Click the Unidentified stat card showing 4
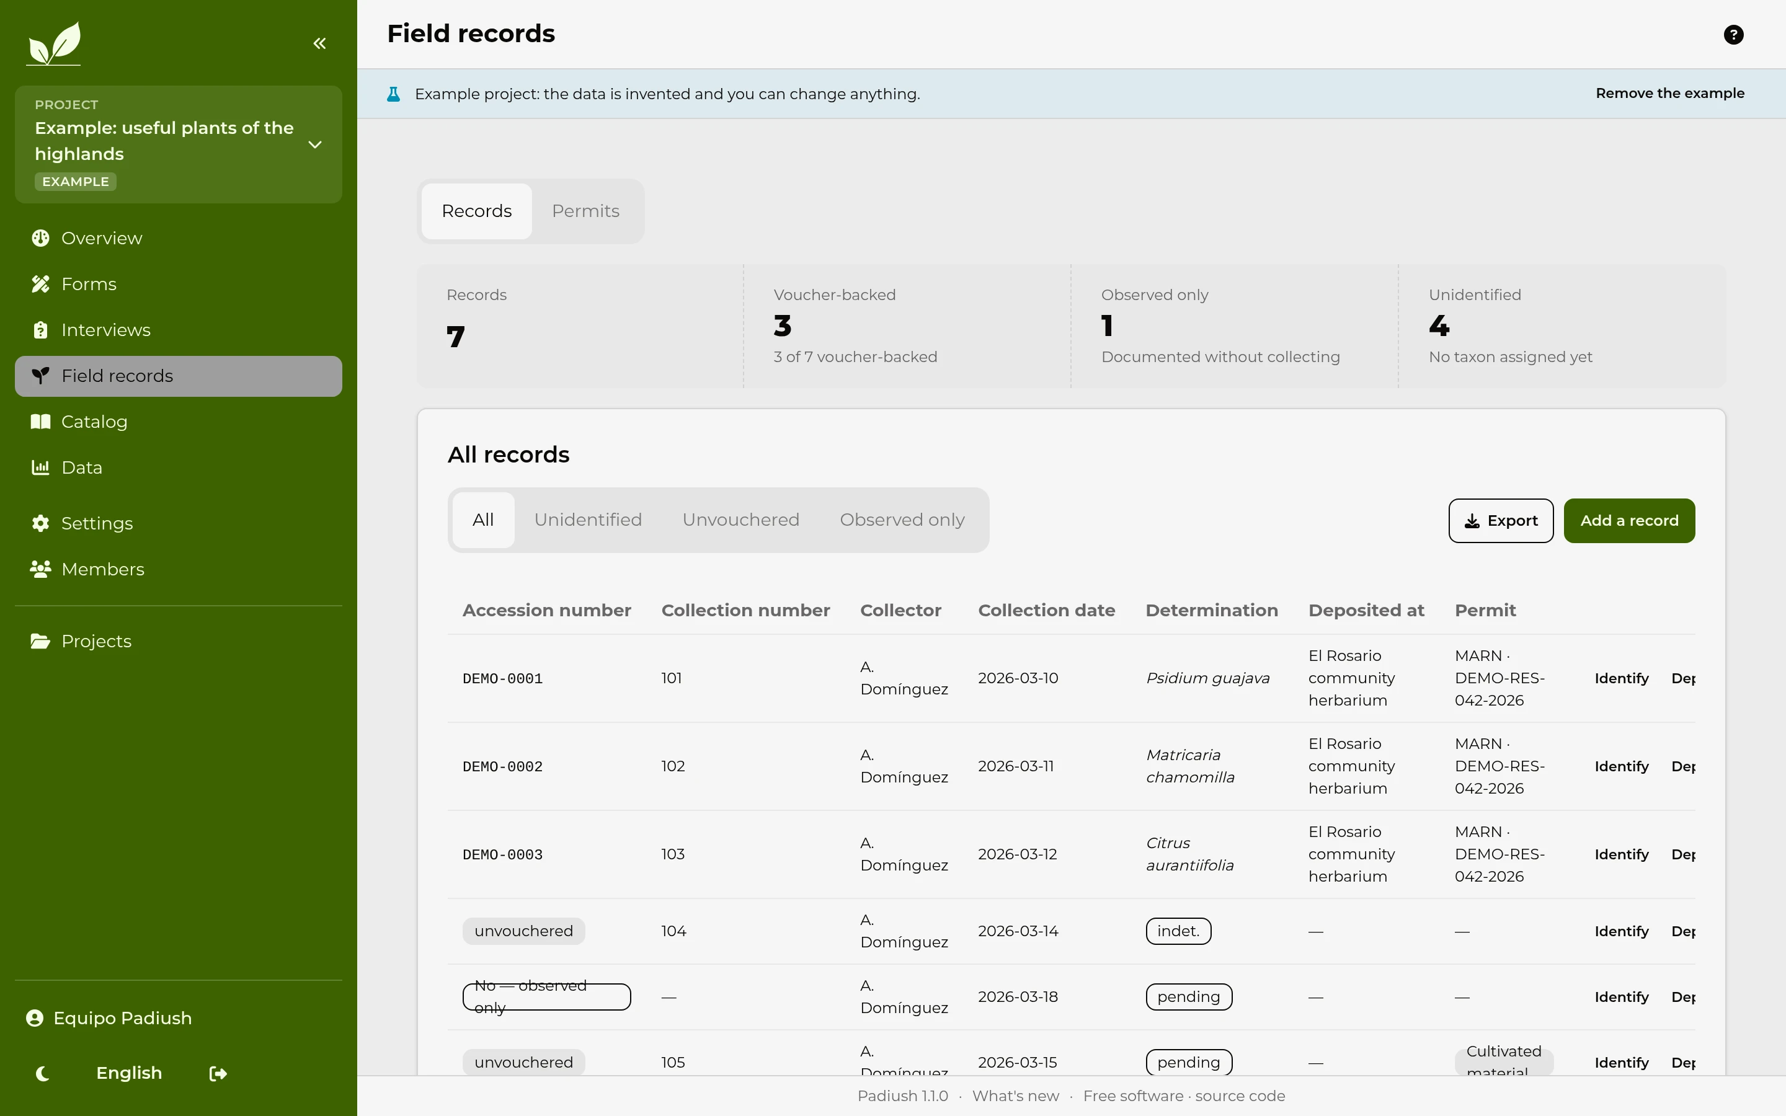The width and height of the screenshot is (1786, 1116). tap(1562, 326)
